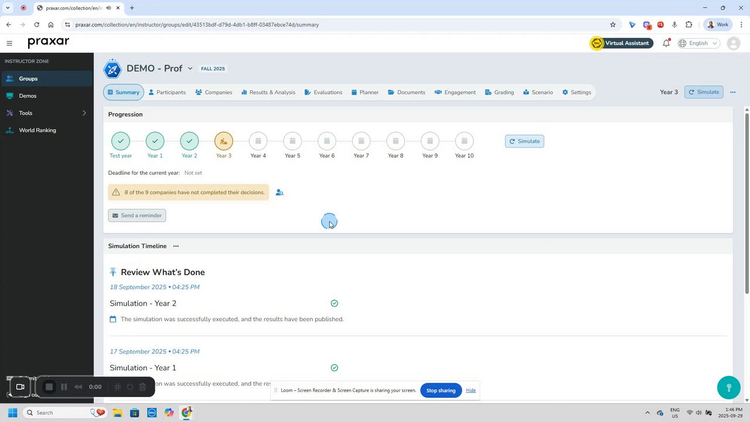Click Stop sharing in the Loom bar
This screenshot has width=750, height=422.
[441, 390]
